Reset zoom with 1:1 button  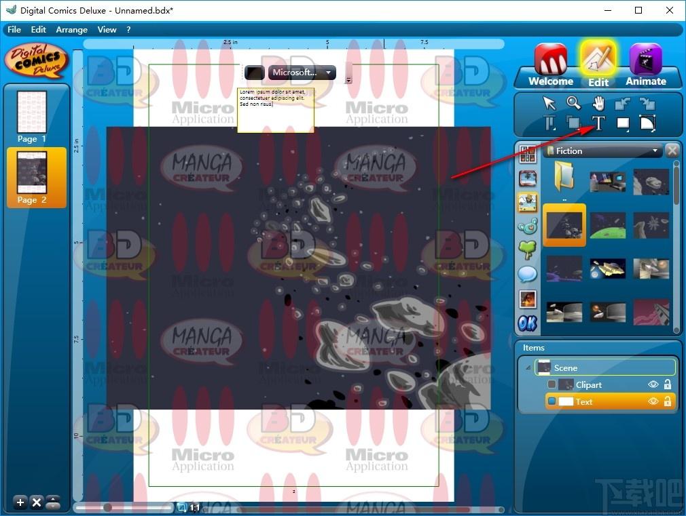coord(195,508)
